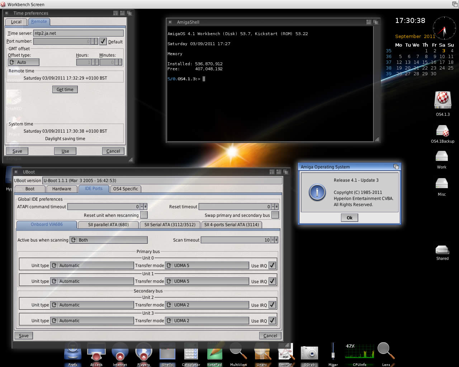Launch the Lens magnifier from dock
Screen dimensions: 459x367
[386, 352]
